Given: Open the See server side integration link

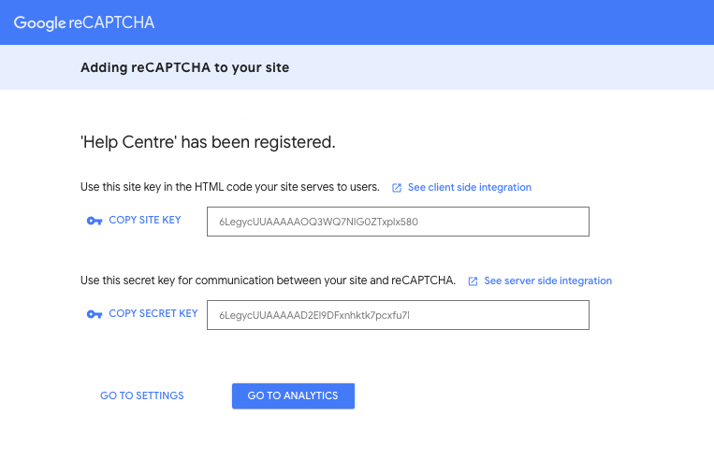Looking at the screenshot, I should pos(547,280).
